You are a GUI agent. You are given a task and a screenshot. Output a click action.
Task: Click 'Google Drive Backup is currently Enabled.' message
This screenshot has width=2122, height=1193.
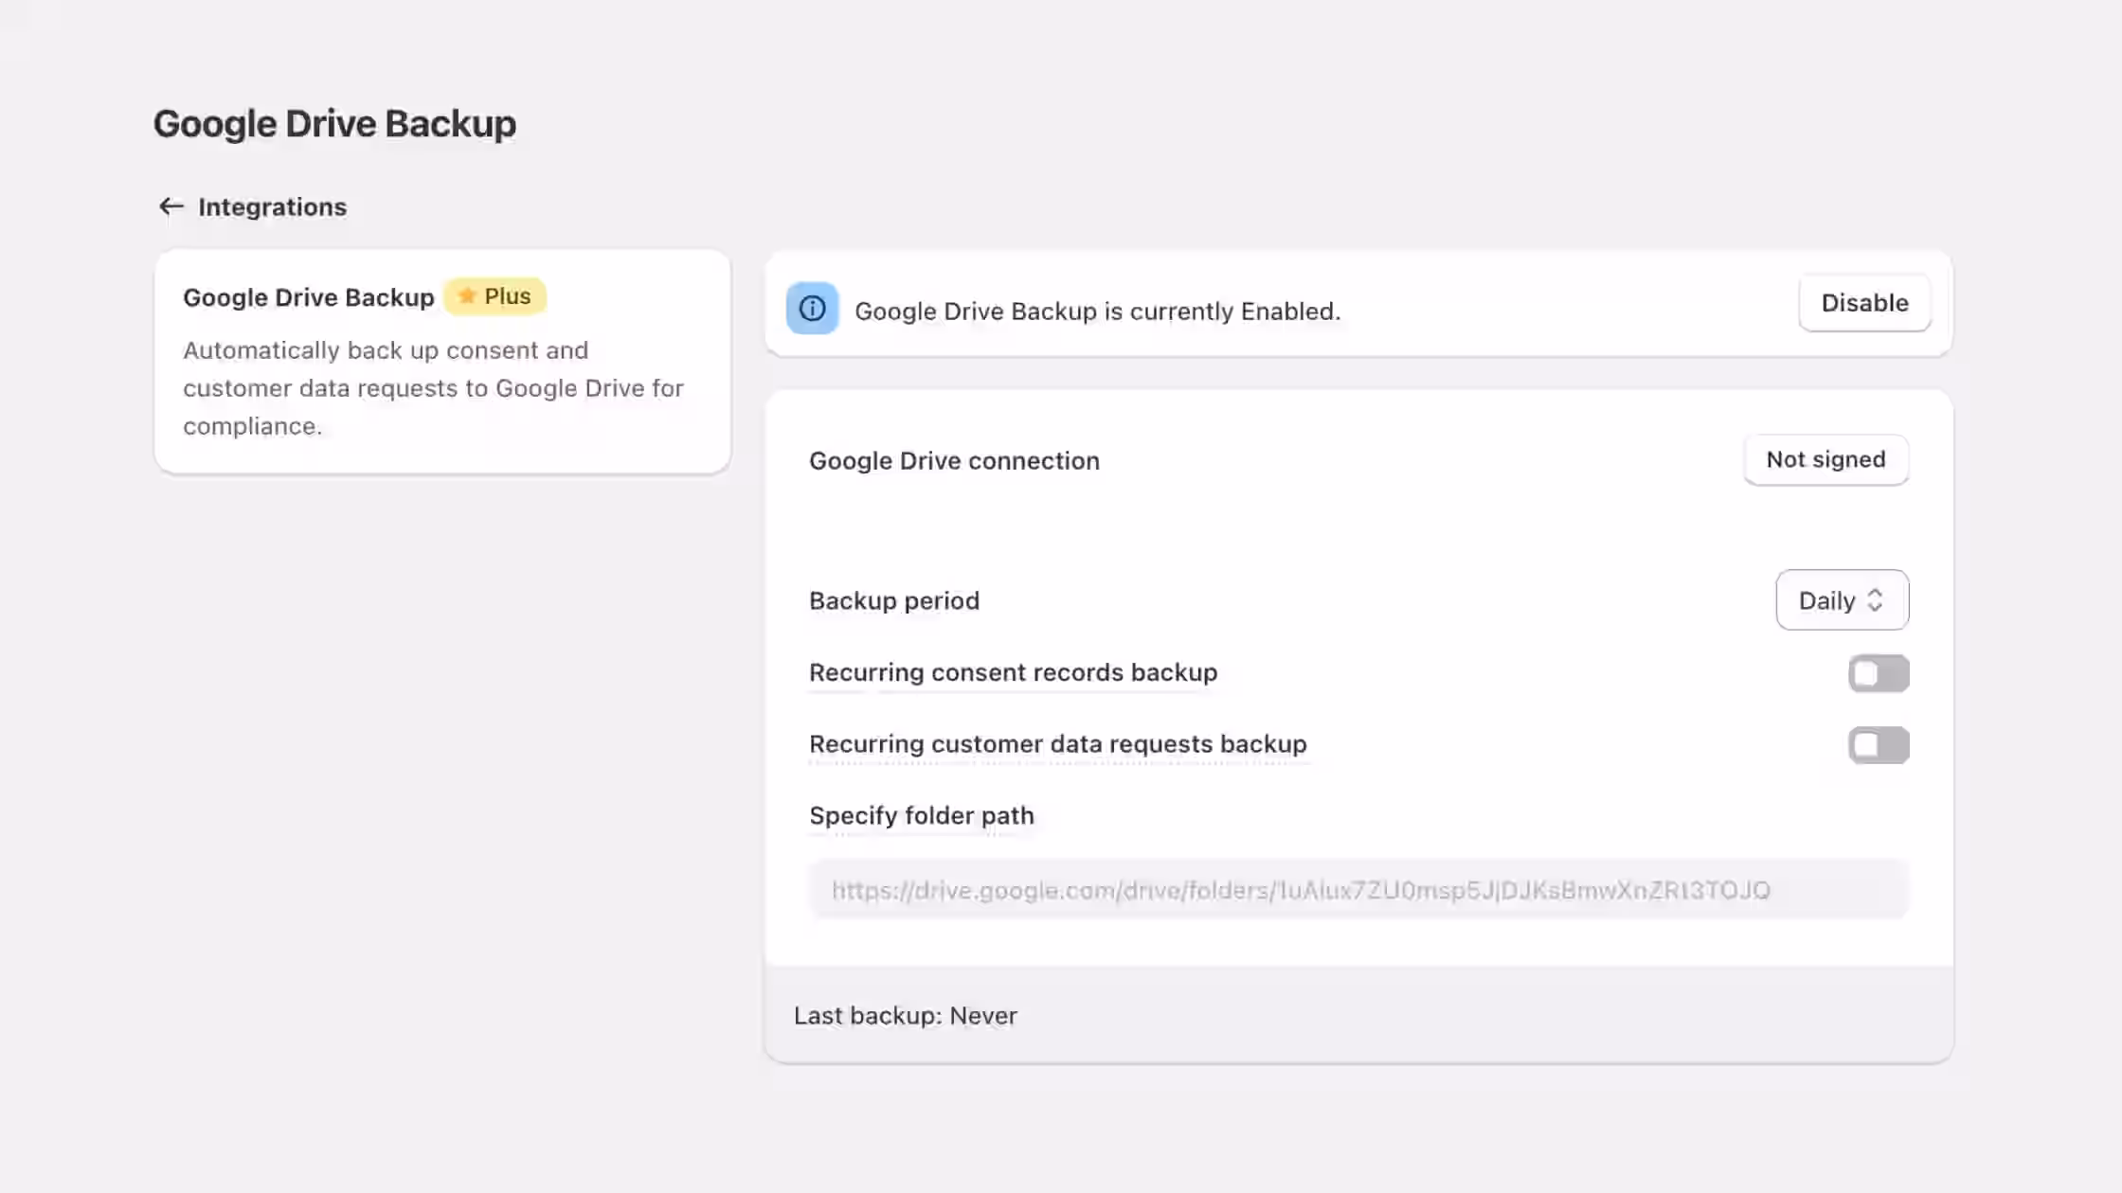tap(1097, 311)
